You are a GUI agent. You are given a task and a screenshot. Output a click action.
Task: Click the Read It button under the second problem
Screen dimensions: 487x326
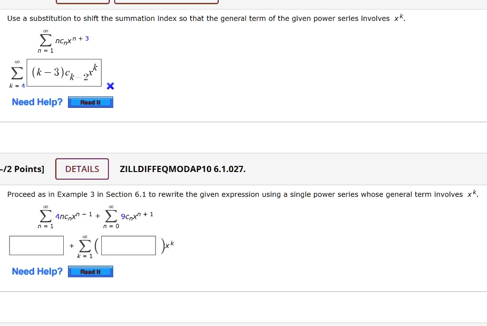pos(90,271)
